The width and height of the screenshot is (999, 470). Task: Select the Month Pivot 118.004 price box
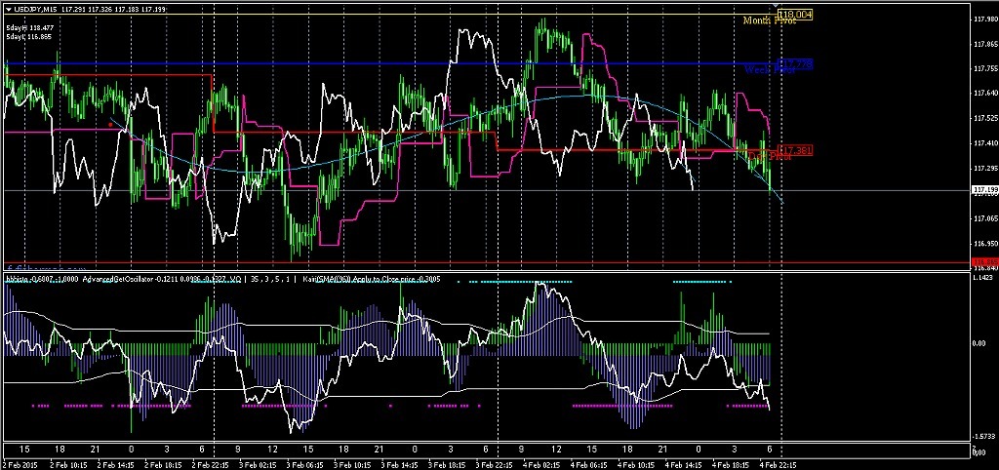click(796, 14)
